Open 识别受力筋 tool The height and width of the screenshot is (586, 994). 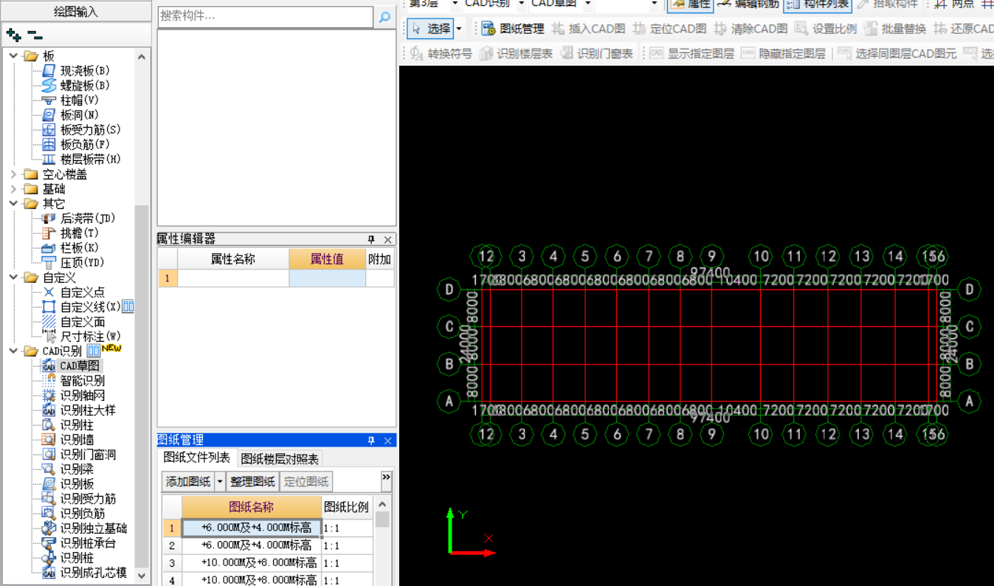coord(88,499)
